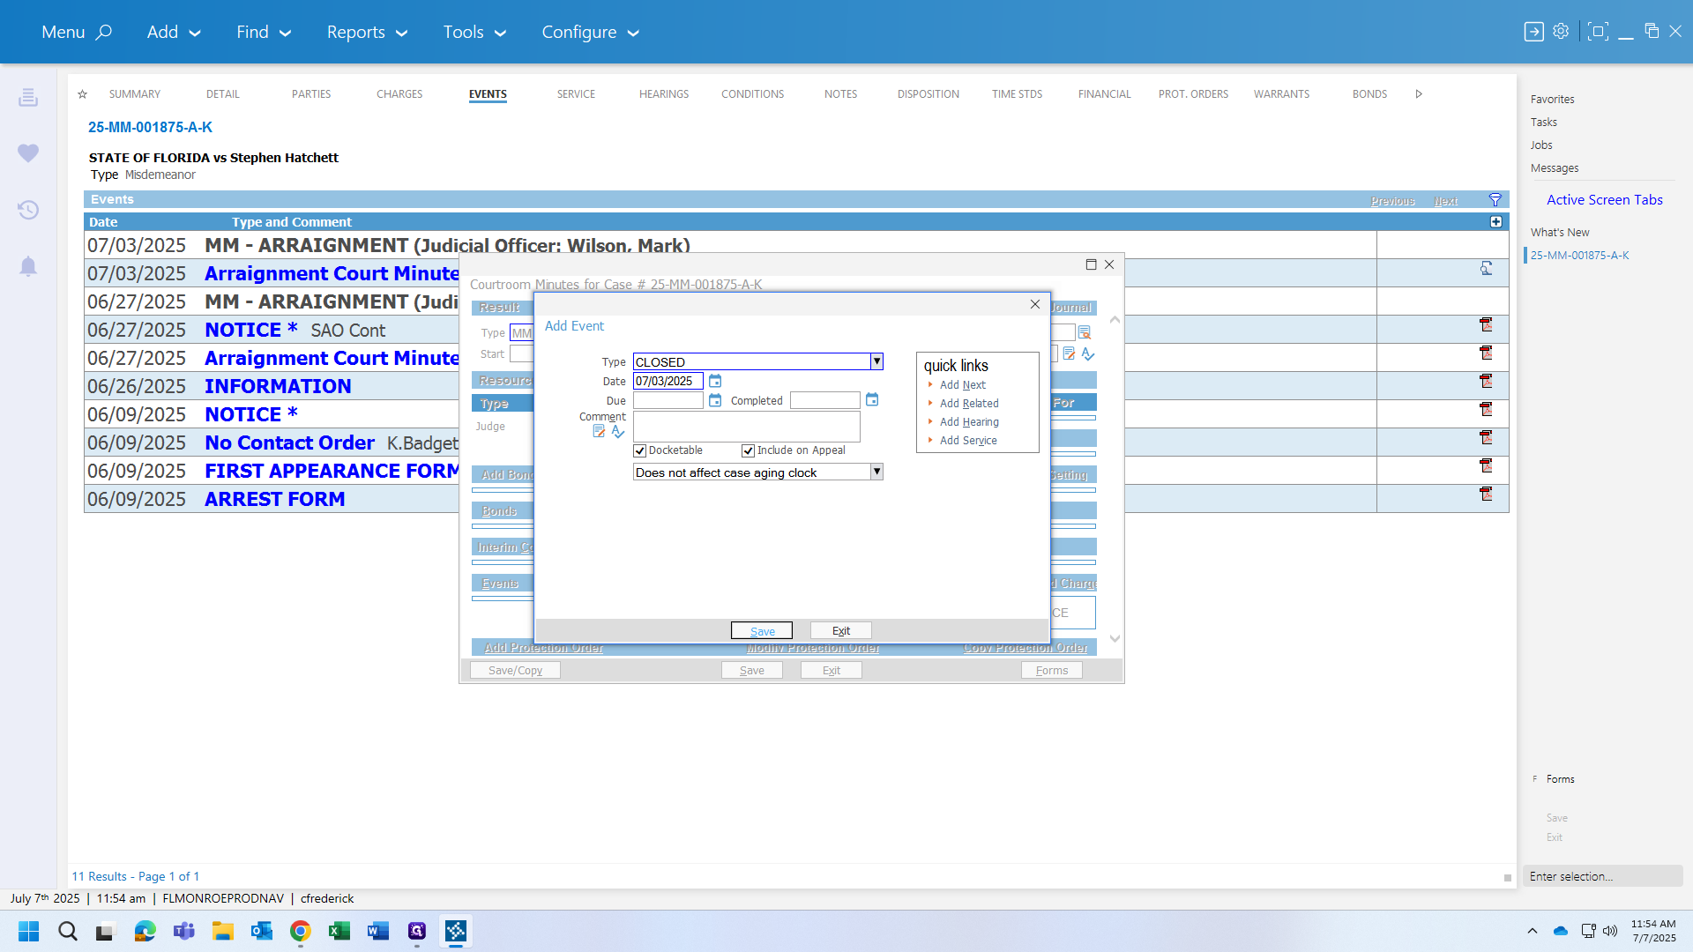Viewport: 1693px width, 952px height.
Task: Open the Date calendar picker in Add Event
Action: click(715, 381)
